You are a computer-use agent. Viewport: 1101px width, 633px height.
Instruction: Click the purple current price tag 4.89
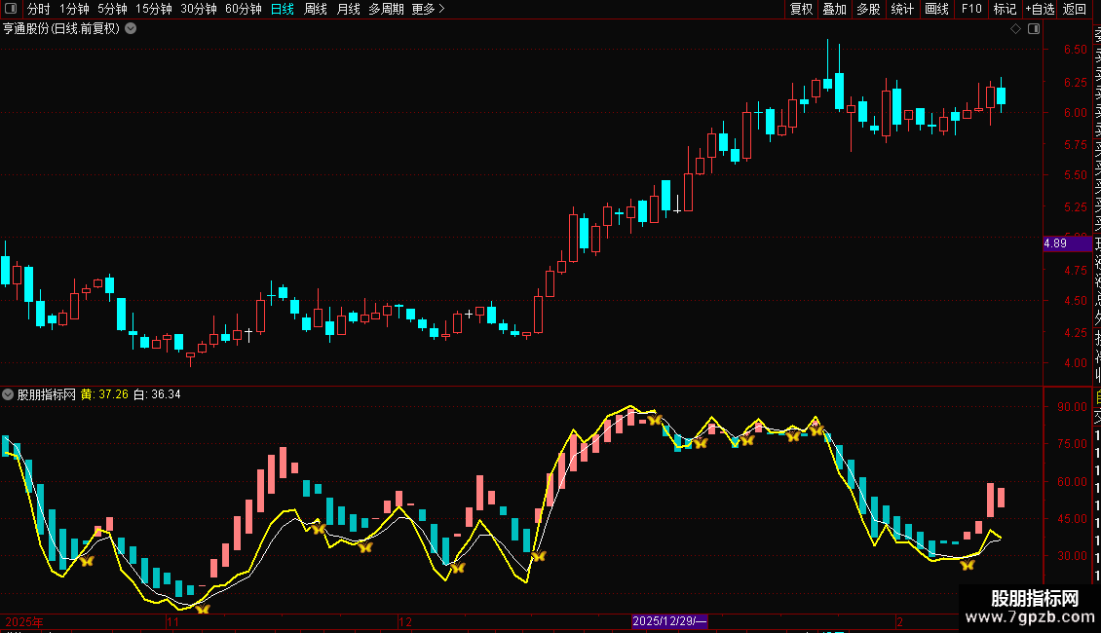point(1067,243)
